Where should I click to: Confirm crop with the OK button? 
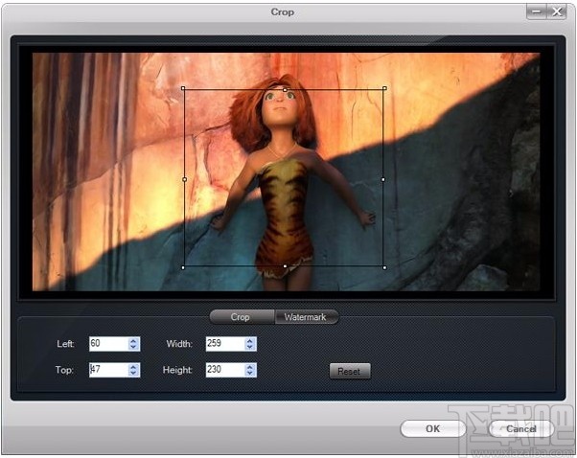433,428
